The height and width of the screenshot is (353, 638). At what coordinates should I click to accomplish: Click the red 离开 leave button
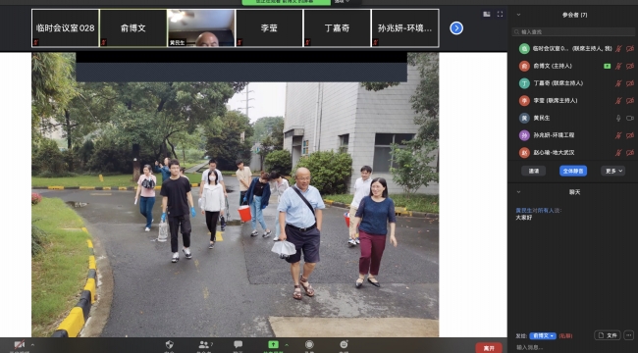[x=489, y=348]
